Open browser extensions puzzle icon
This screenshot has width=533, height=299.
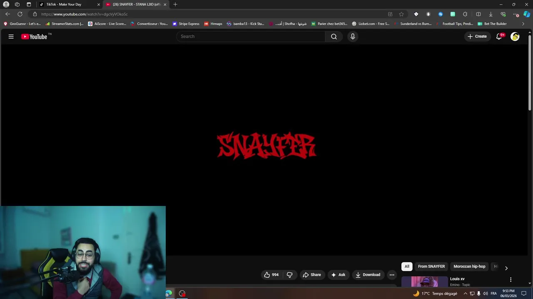point(465,14)
